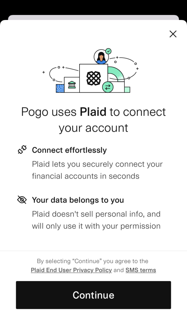Click the Connect effortlessly heading
The image size is (187, 333).
69,150
